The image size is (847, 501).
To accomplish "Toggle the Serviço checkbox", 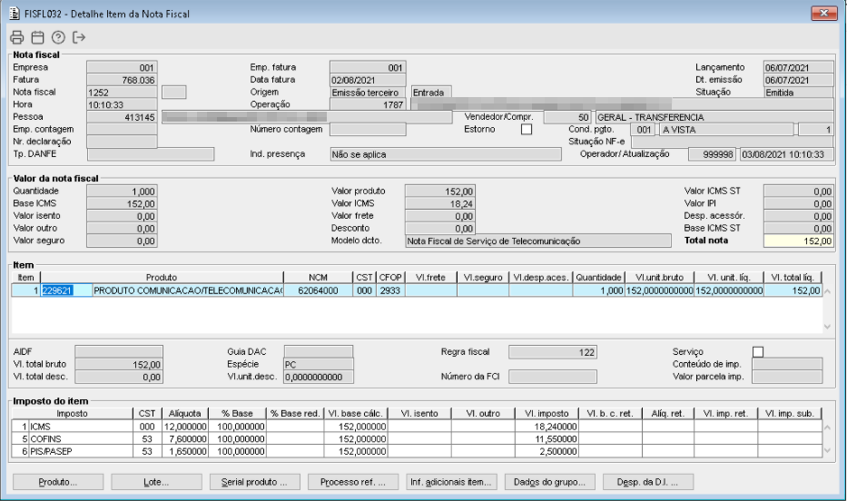I will pos(758,352).
